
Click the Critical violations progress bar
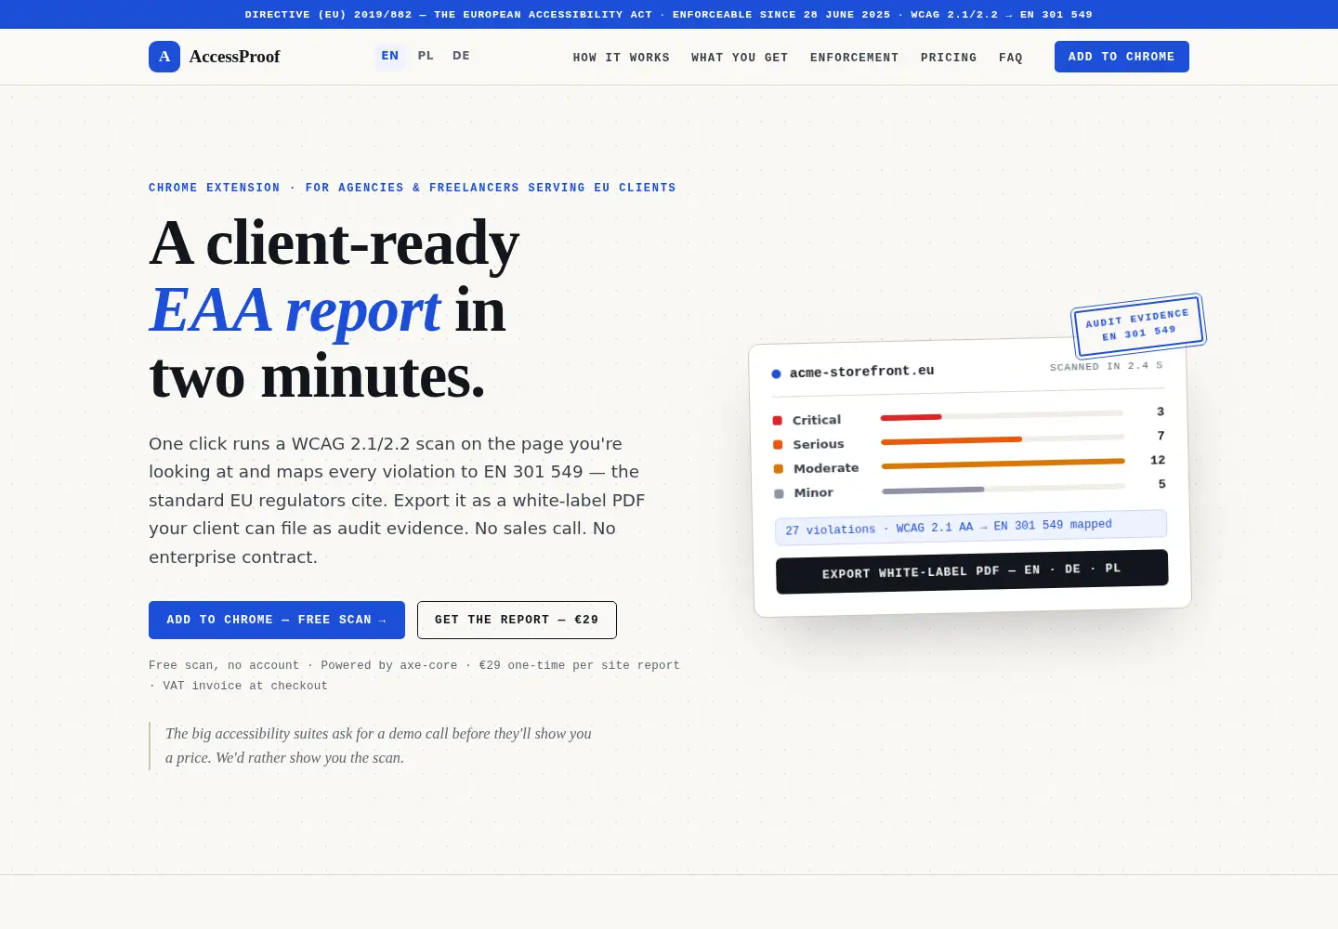(1002, 415)
